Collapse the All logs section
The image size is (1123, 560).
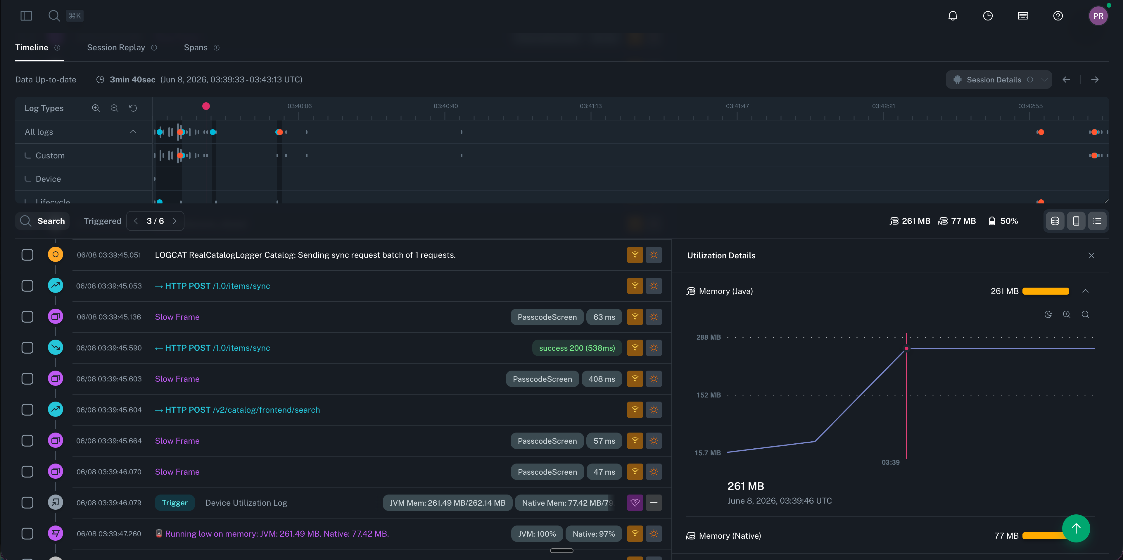click(133, 132)
